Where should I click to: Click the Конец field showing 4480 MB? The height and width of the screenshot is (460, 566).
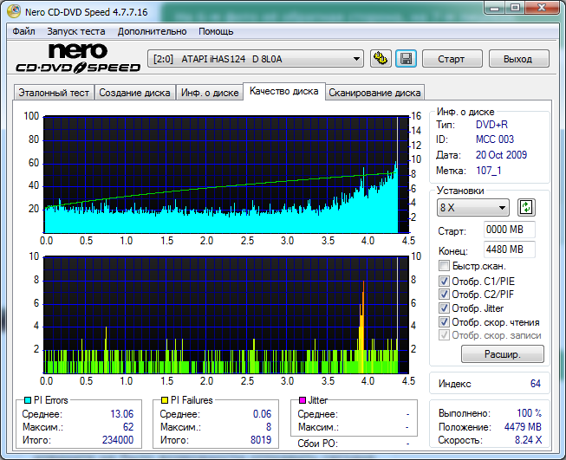(x=509, y=249)
